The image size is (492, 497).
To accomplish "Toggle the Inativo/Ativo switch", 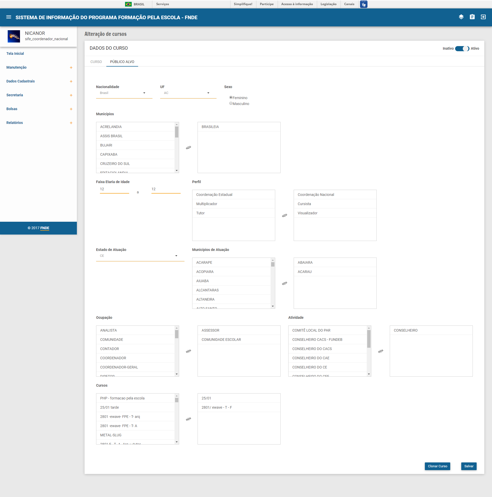I will coord(462,49).
